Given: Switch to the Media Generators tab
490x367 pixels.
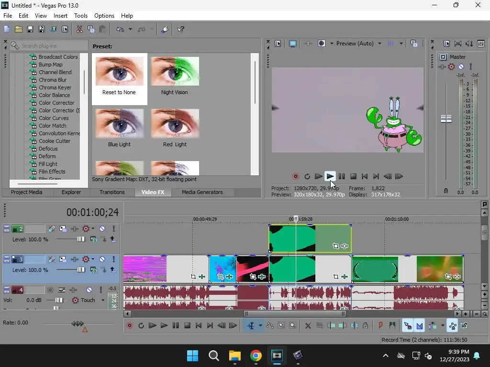Looking at the screenshot, I should [202, 192].
